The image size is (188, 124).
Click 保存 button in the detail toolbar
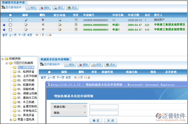[x=97, y=65]
